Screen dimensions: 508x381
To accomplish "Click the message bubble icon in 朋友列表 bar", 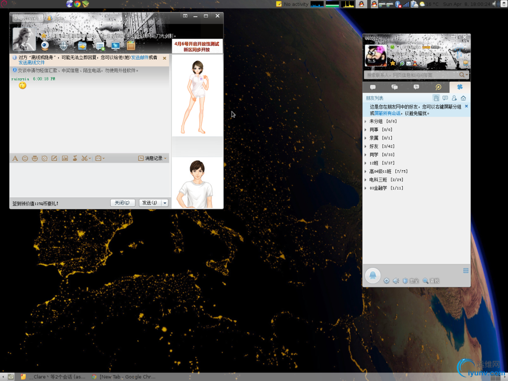I will 445,98.
